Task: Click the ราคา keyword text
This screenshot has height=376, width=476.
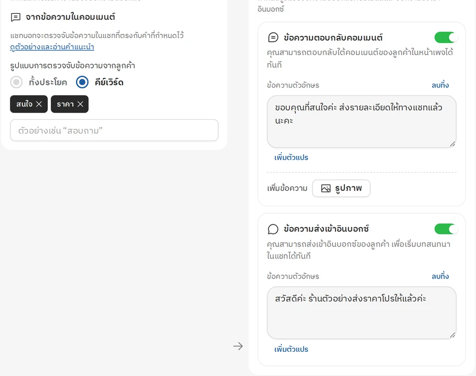Action: click(65, 104)
